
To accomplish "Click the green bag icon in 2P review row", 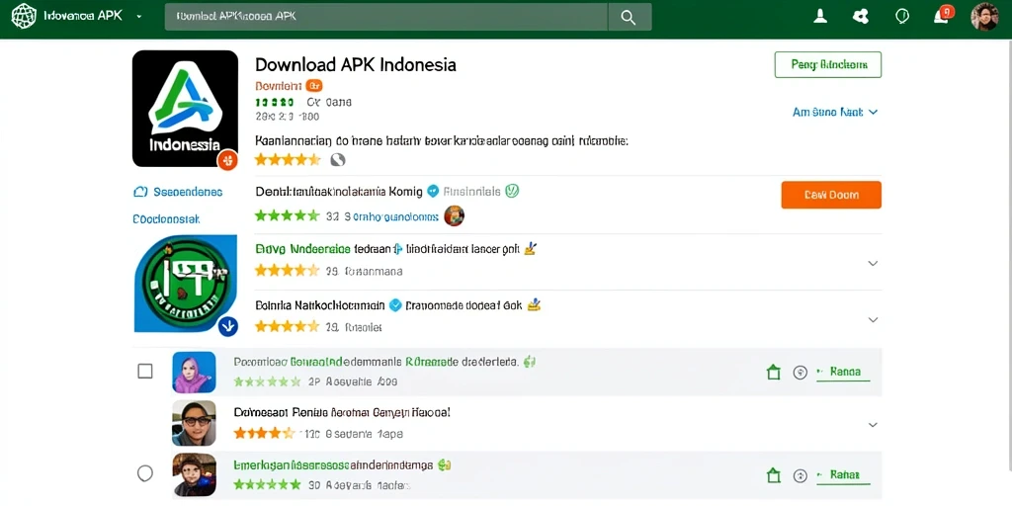I will point(773,372).
